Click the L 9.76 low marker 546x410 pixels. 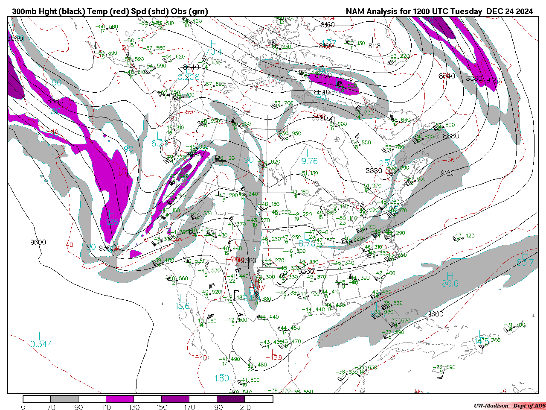point(309,157)
